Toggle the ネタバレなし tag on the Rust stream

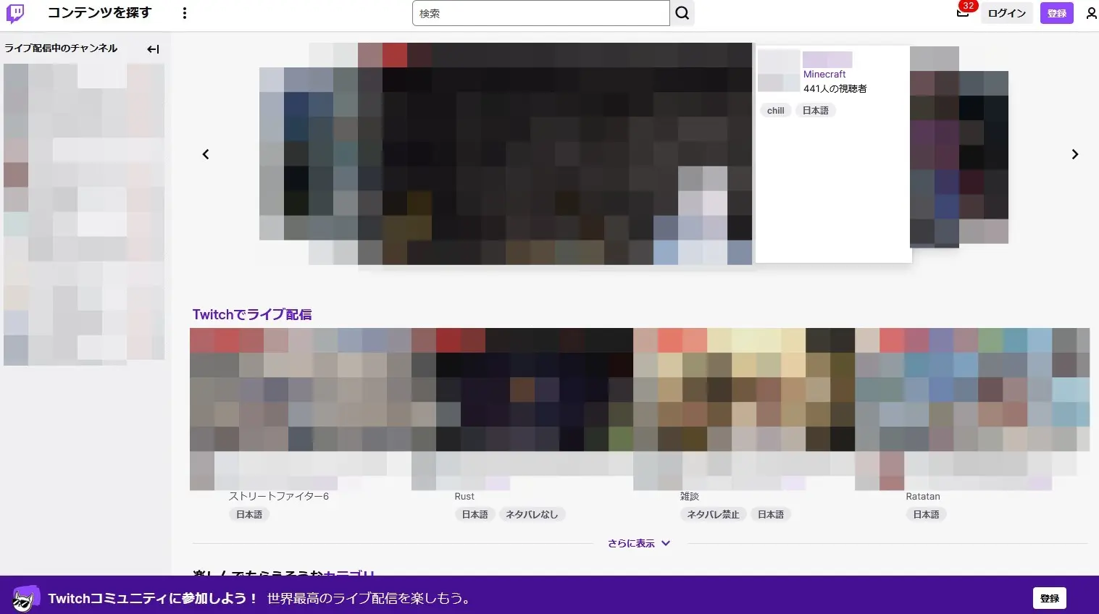(x=532, y=514)
